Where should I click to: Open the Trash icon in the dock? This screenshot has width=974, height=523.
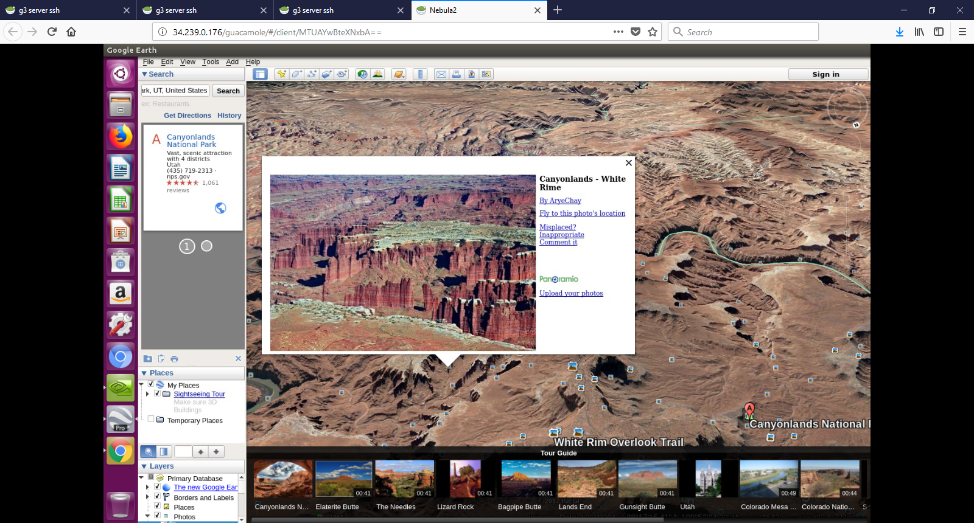[x=121, y=505]
